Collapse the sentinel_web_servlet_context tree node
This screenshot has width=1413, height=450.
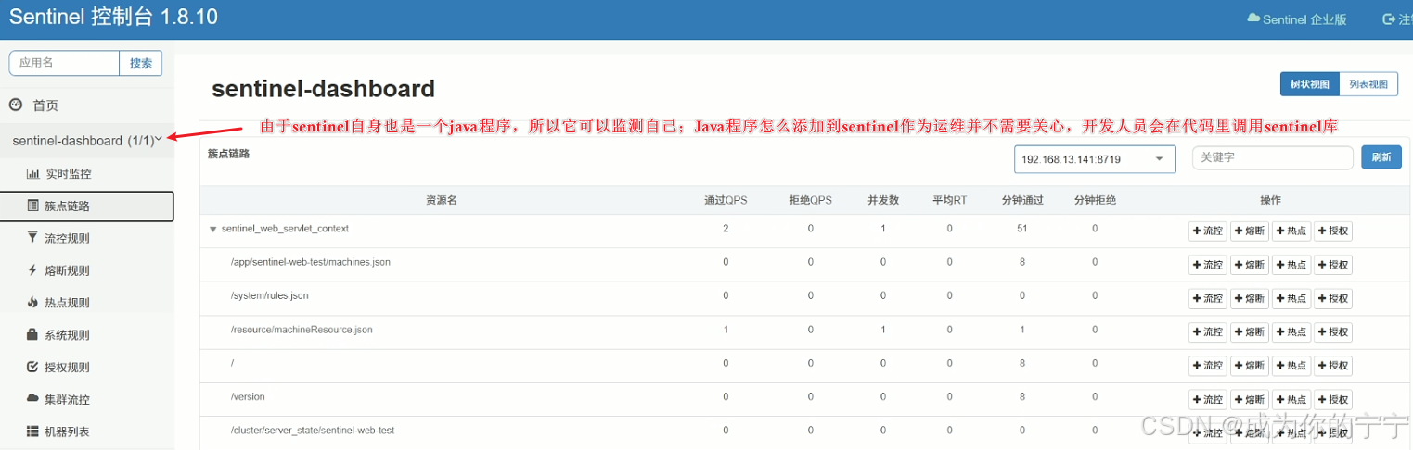pos(212,229)
